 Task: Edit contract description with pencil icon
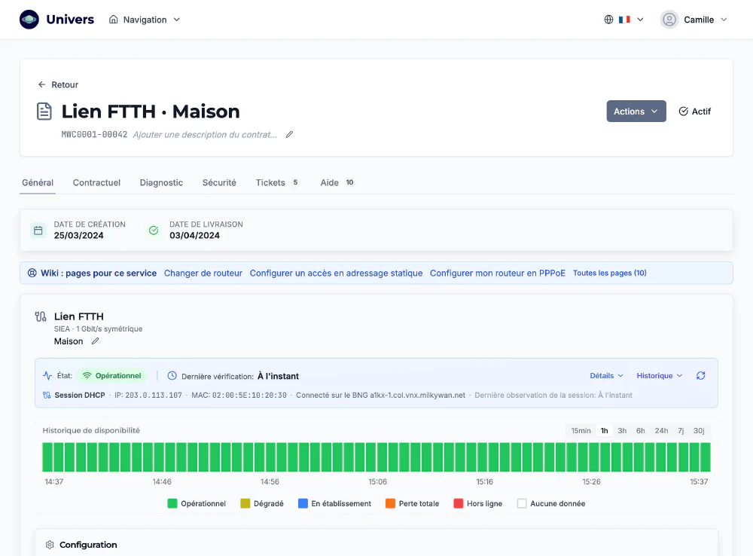[x=289, y=135]
